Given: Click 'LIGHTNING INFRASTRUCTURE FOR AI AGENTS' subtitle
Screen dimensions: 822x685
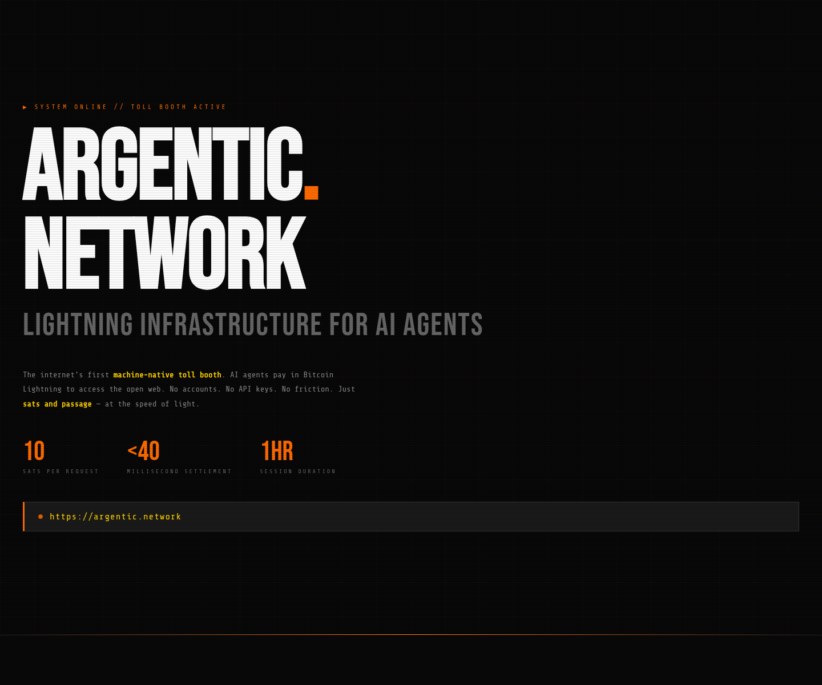Looking at the screenshot, I should [253, 324].
